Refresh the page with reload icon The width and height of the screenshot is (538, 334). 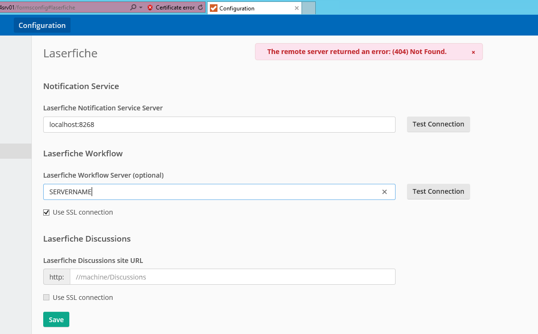click(200, 7)
